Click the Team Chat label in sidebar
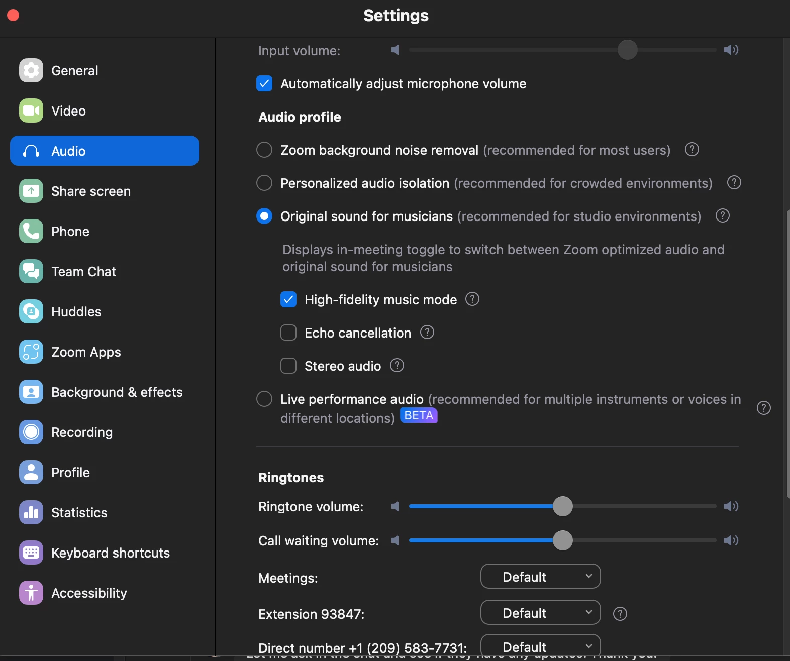790x661 pixels. 84,272
